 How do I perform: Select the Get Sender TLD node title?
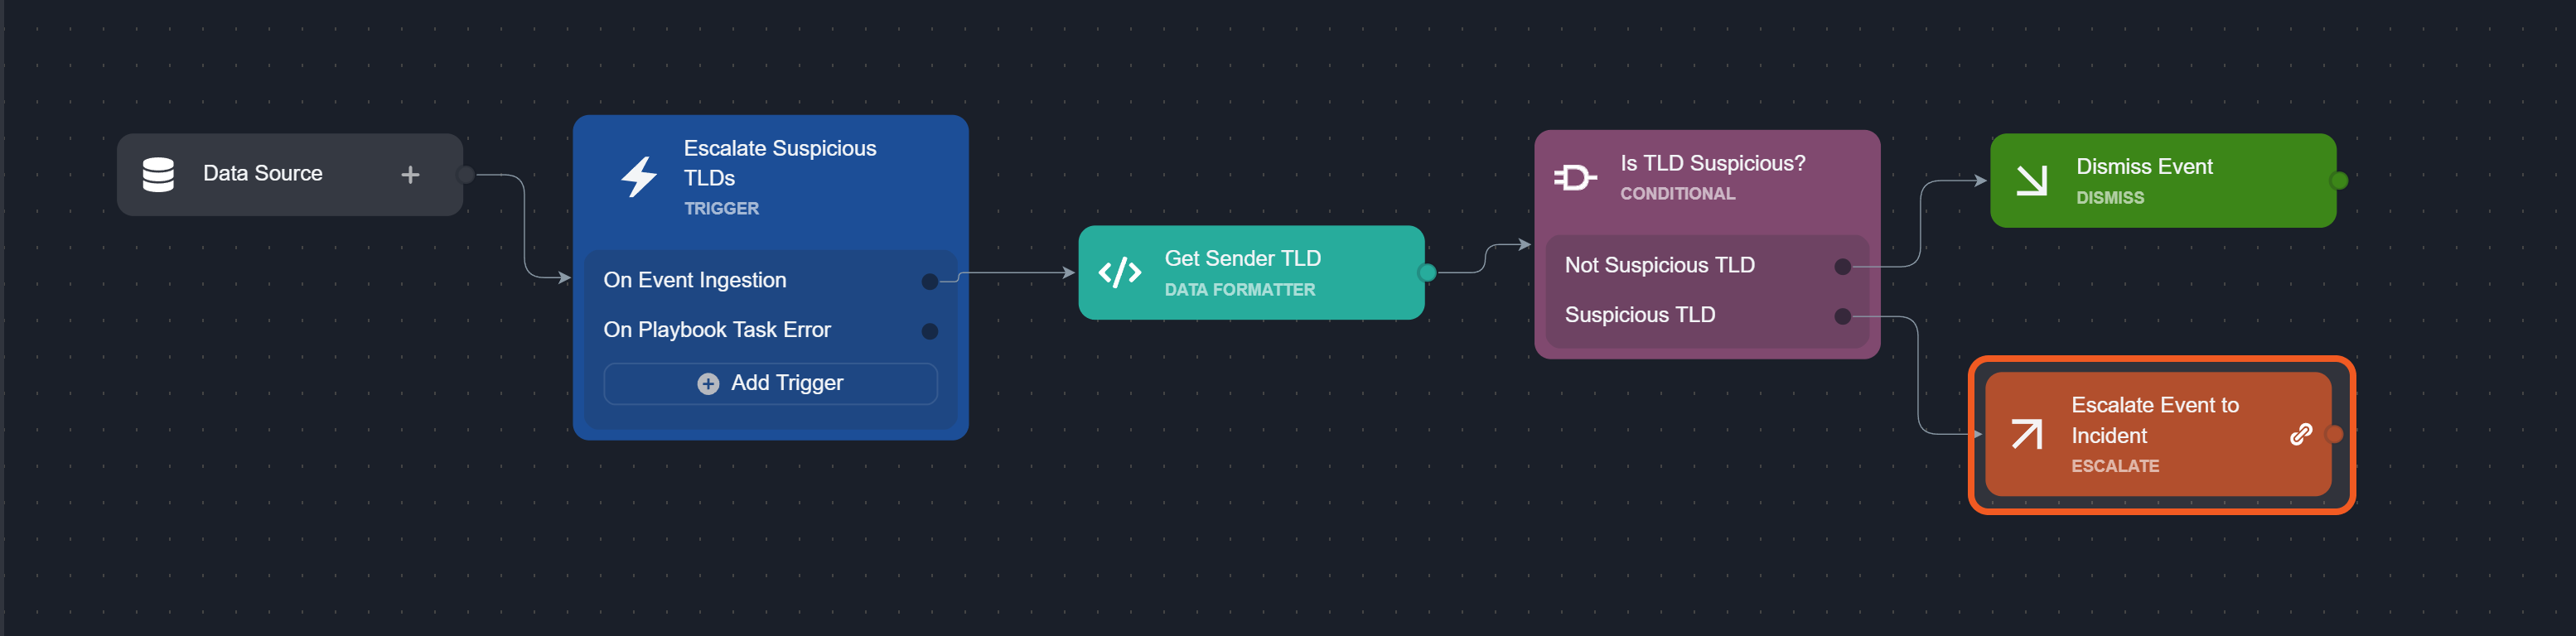tap(1242, 259)
